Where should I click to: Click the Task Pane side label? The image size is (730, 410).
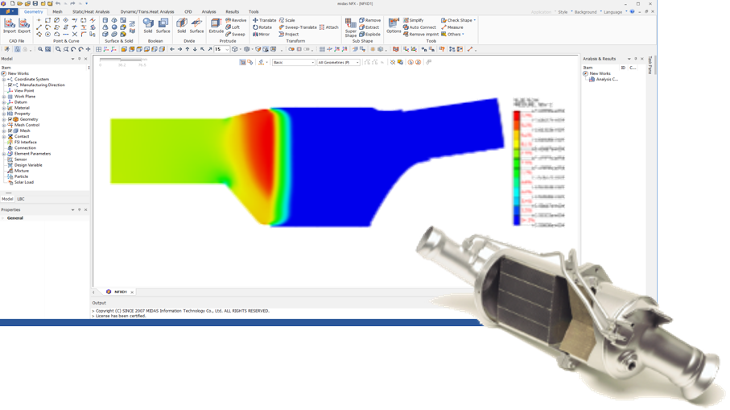[650, 65]
